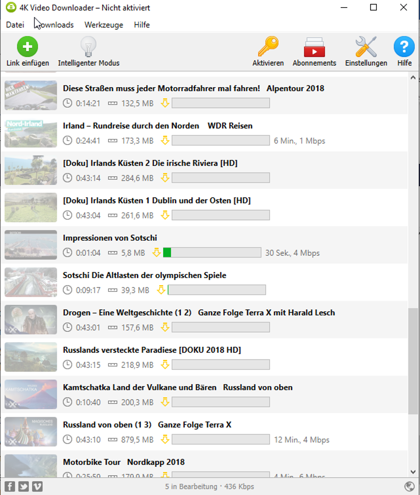Toggle the Intelligenter Modus lightbulb
The width and height of the screenshot is (420, 495).
(x=88, y=47)
